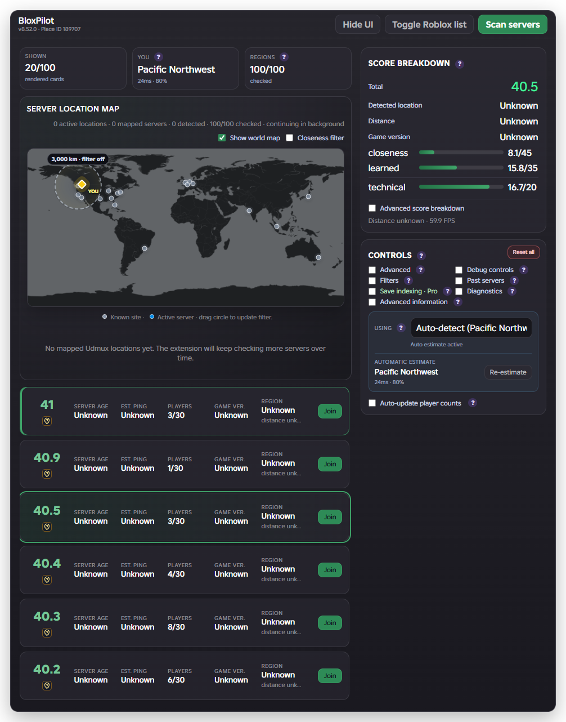
Task: Click the known site dot in South America
Action: click(145, 248)
